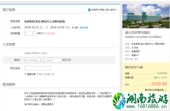This screenshot has width=170, height=111.
Task: Click the booking guarantee shield icon
Action: click(89, 10)
